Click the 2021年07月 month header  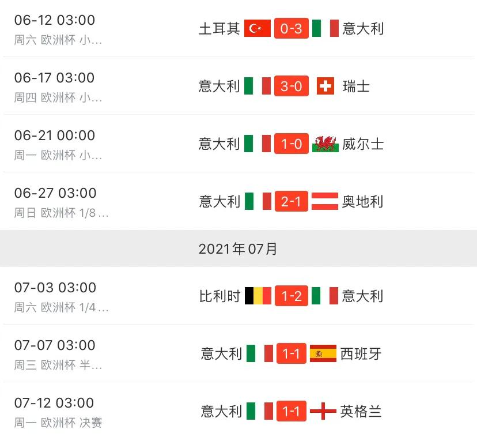[238, 248]
